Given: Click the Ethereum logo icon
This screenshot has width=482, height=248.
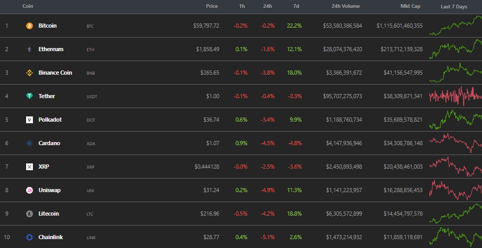Looking at the screenshot, I should coord(29,49).
